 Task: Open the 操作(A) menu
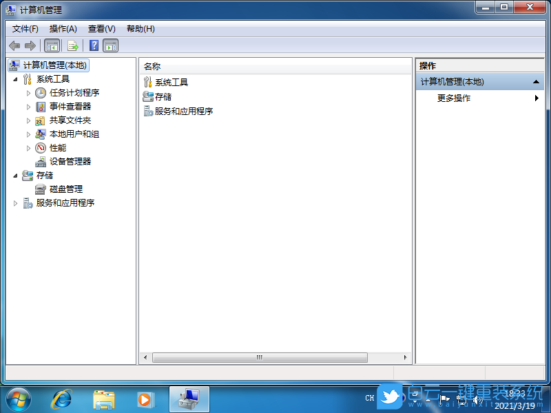(63, 29)
